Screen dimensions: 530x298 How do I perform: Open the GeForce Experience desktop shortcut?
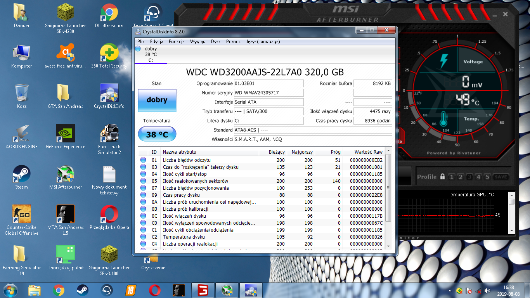[x=66, y=137]
